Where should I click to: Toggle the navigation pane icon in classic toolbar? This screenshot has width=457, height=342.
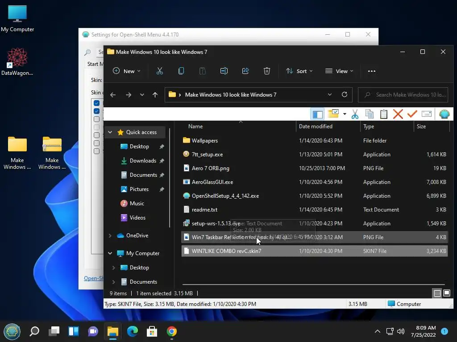pos(318,114)
